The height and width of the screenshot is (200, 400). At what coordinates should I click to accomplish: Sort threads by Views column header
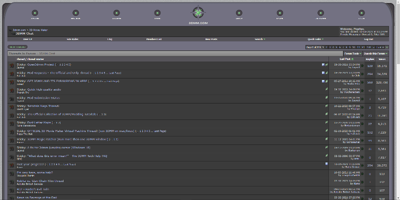coord(382,59)
